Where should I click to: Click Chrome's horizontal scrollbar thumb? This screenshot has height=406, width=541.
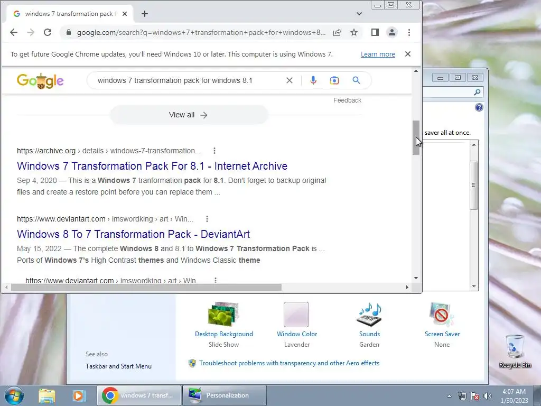[x=146, y=287]
